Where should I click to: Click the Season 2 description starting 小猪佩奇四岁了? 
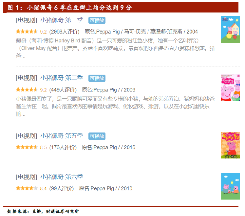pos(115,106)
